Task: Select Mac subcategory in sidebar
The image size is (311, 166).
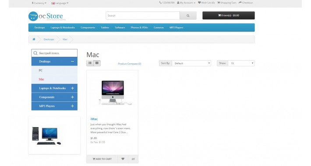Action: 54,80
